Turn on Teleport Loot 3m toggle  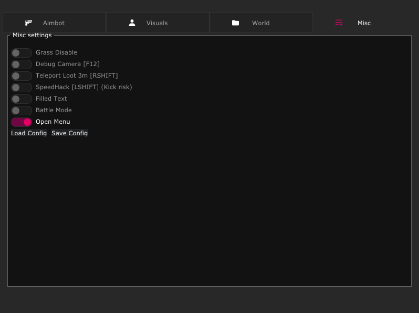[x=22, y=76]
